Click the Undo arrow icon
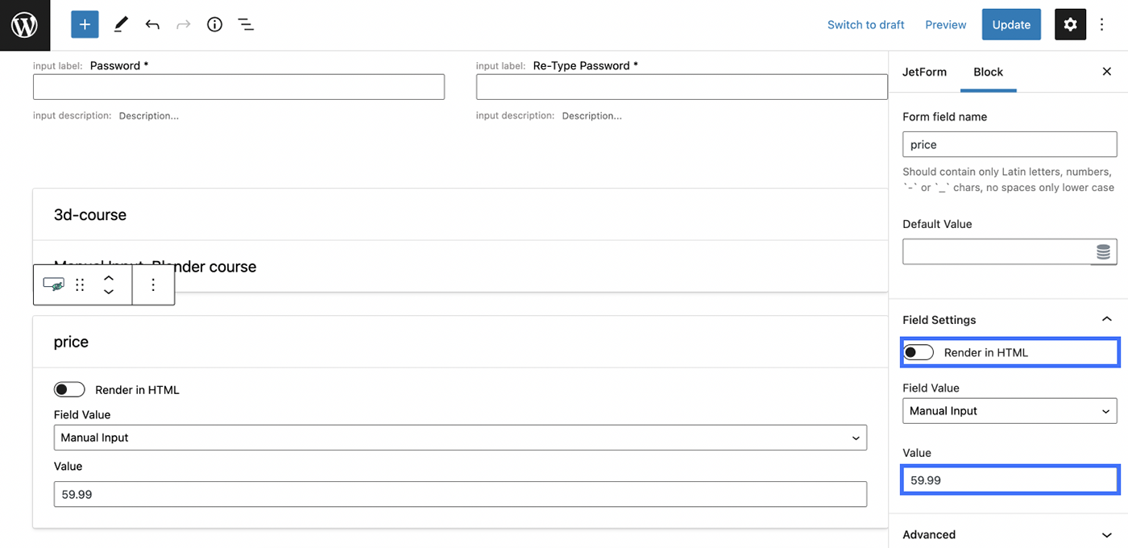1128x548 pixels. (152, 24)
